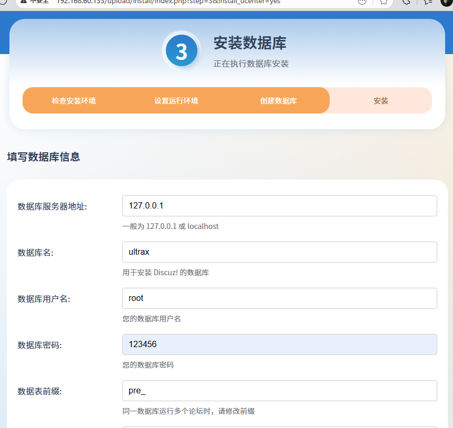The width and height of the screenshot is (453, 428).
Task: Click the favorites star in address bar
Action: pos(383,2)
